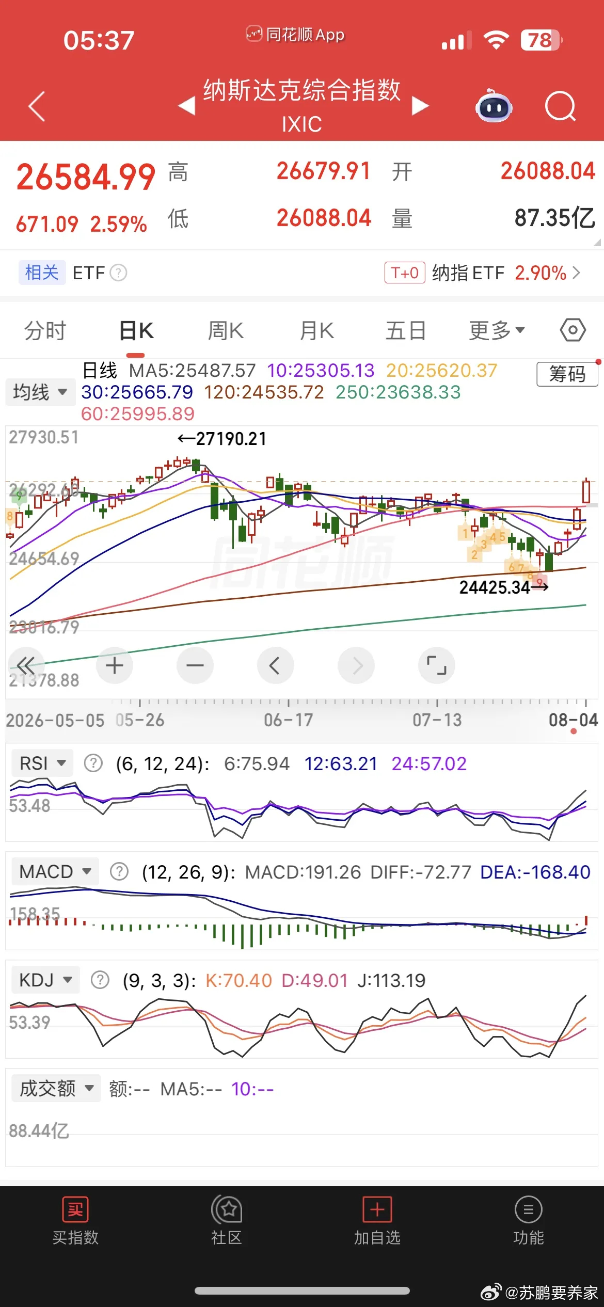Open the search magnifier icon
The width and height of the screenshot is (604, 1307).
click(560, 106)
